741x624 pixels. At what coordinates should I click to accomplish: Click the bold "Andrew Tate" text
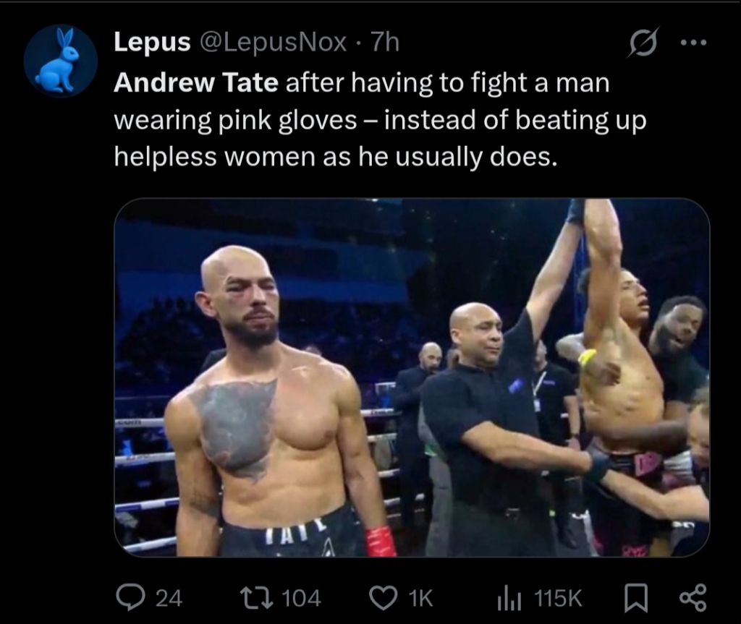click(x=196, y=83)
